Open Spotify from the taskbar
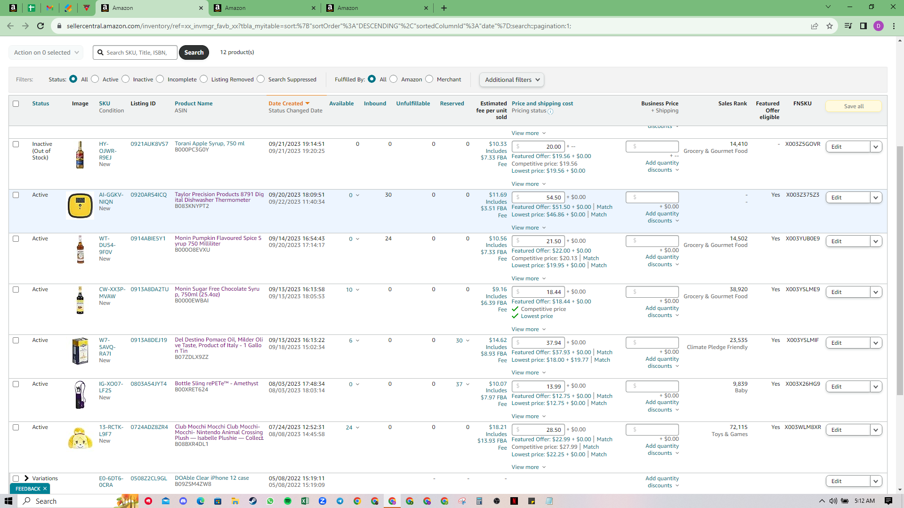The image size is (904, 508). coord(288,501)
